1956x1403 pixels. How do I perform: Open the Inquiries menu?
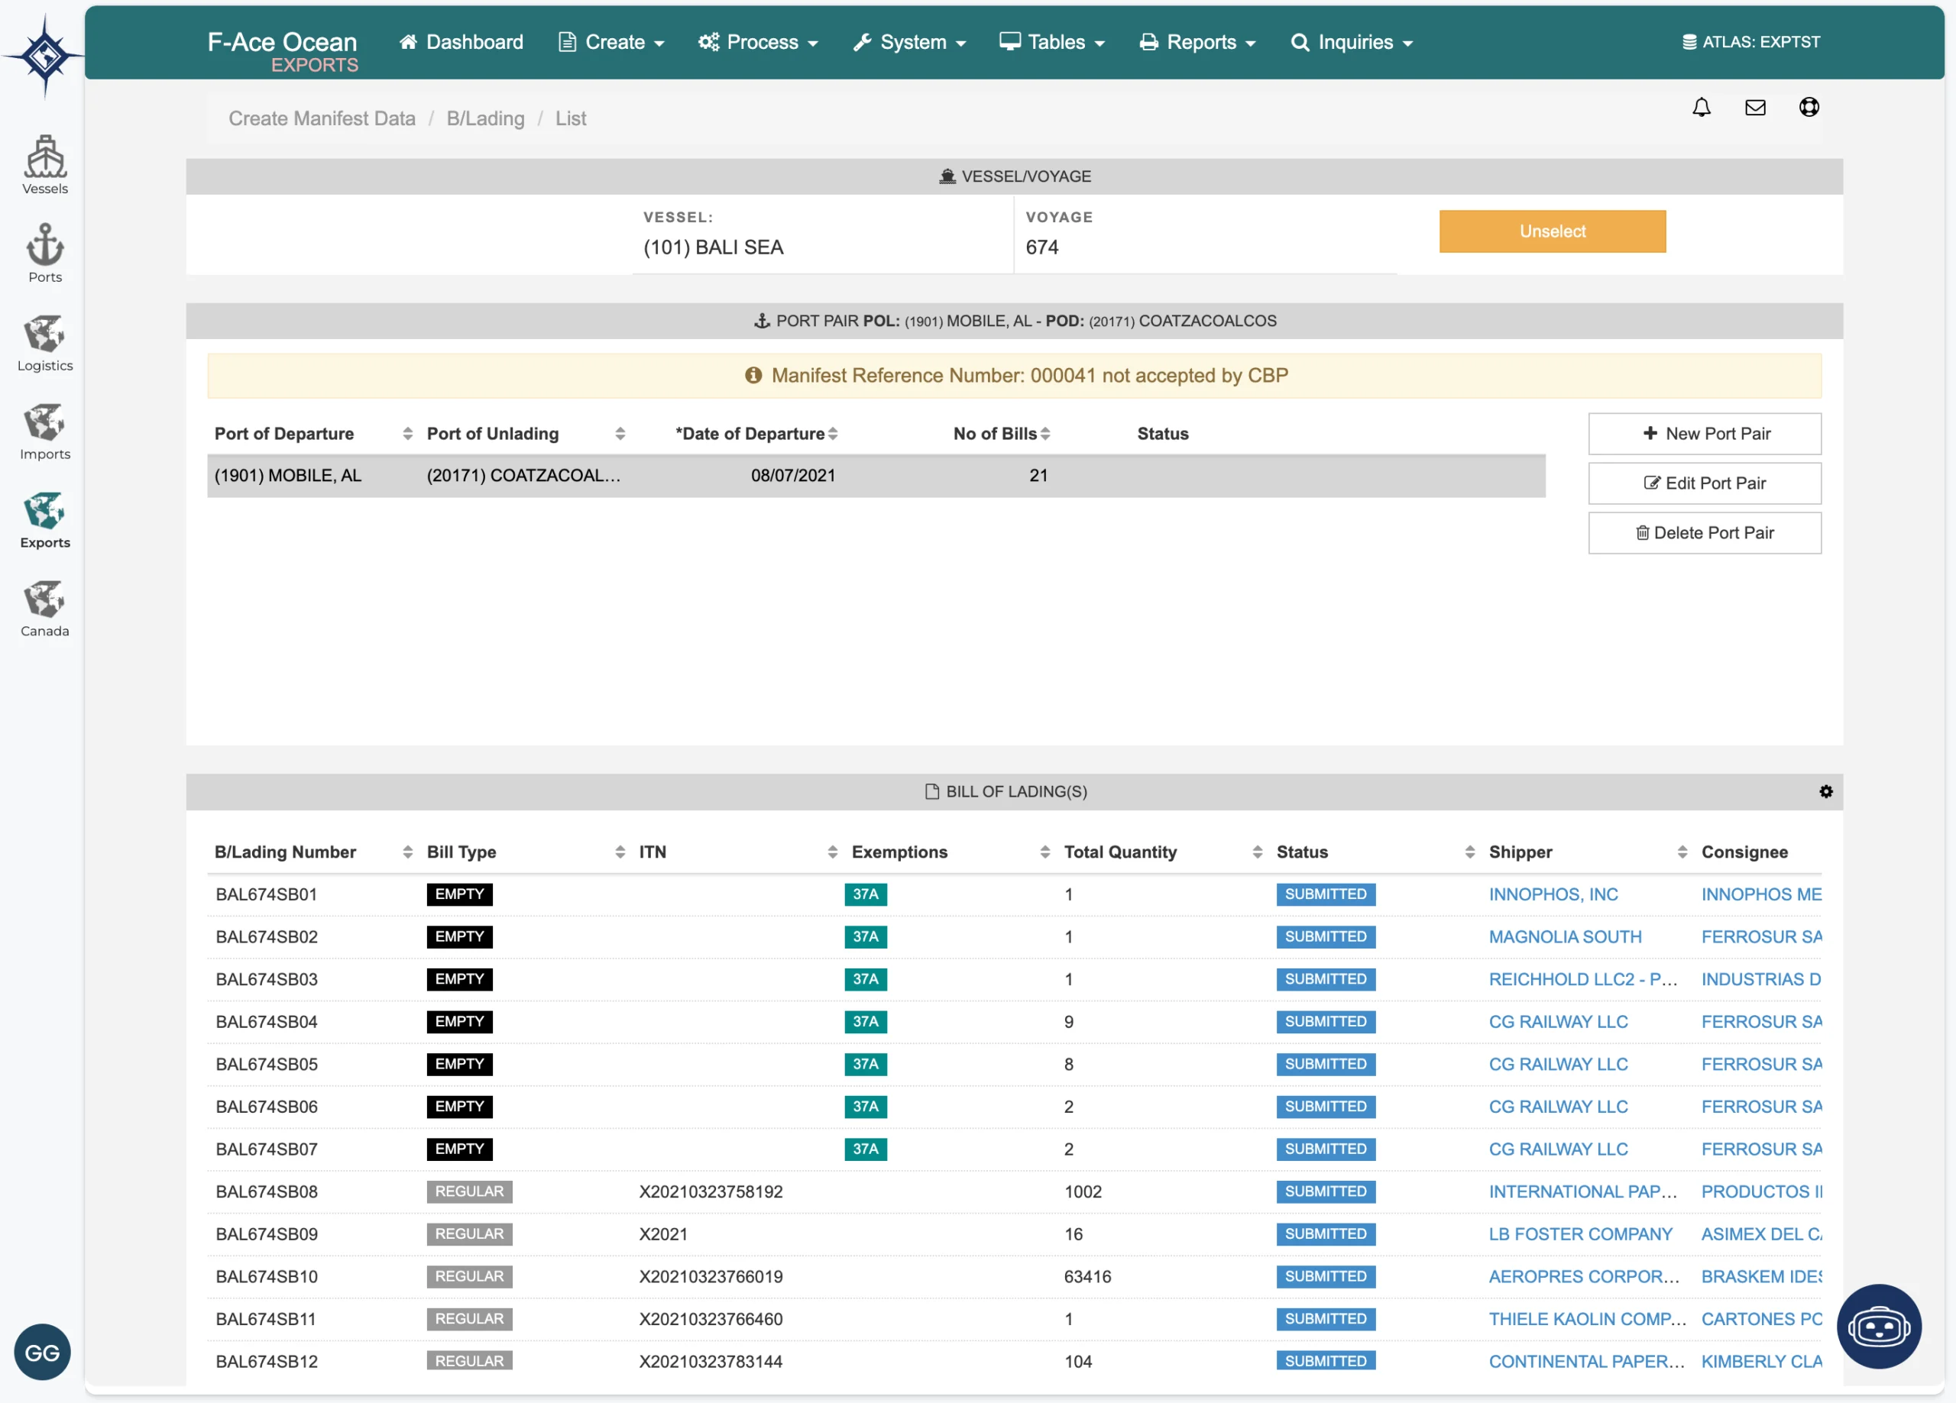point(1352,42)
